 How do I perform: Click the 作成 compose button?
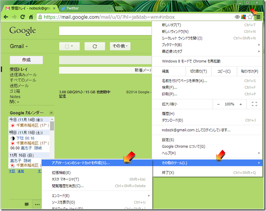pos(26,60)
